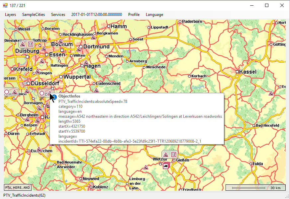290x199 pixels.
Task: Expand the Services menu
Action: pyautogui.click(x=58, y=15)
